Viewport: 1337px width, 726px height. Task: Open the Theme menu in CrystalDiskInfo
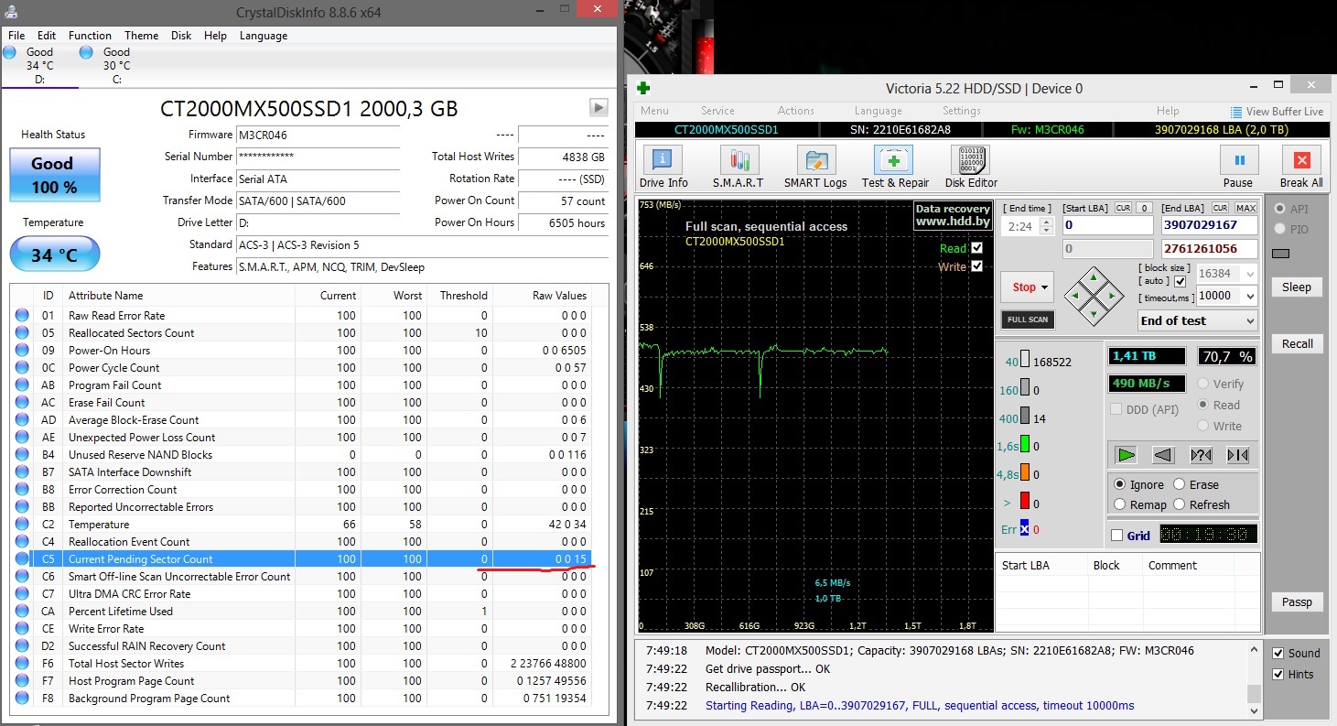click(x=142, y=36)
